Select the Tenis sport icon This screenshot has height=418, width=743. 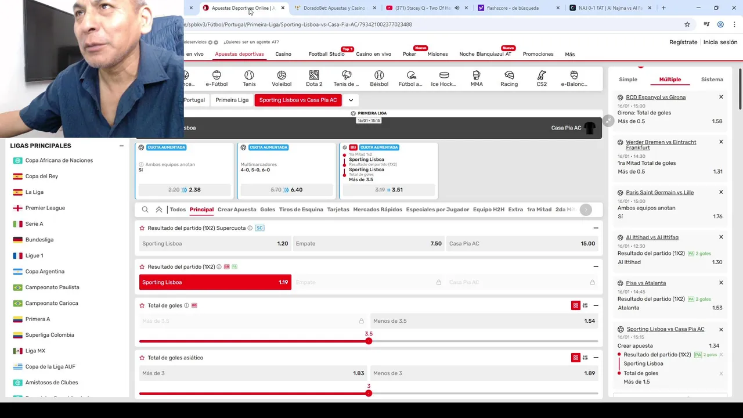tap(249, 78)
